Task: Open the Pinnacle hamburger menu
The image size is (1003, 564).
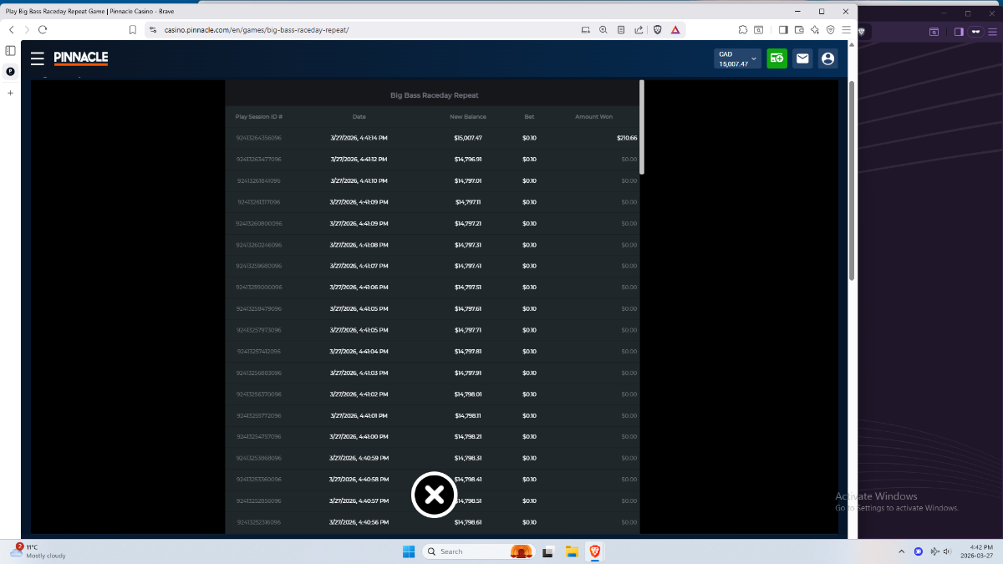Action: point(37,58)
